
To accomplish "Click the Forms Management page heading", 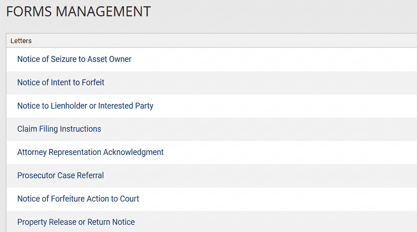I will [x=79, y=11].
